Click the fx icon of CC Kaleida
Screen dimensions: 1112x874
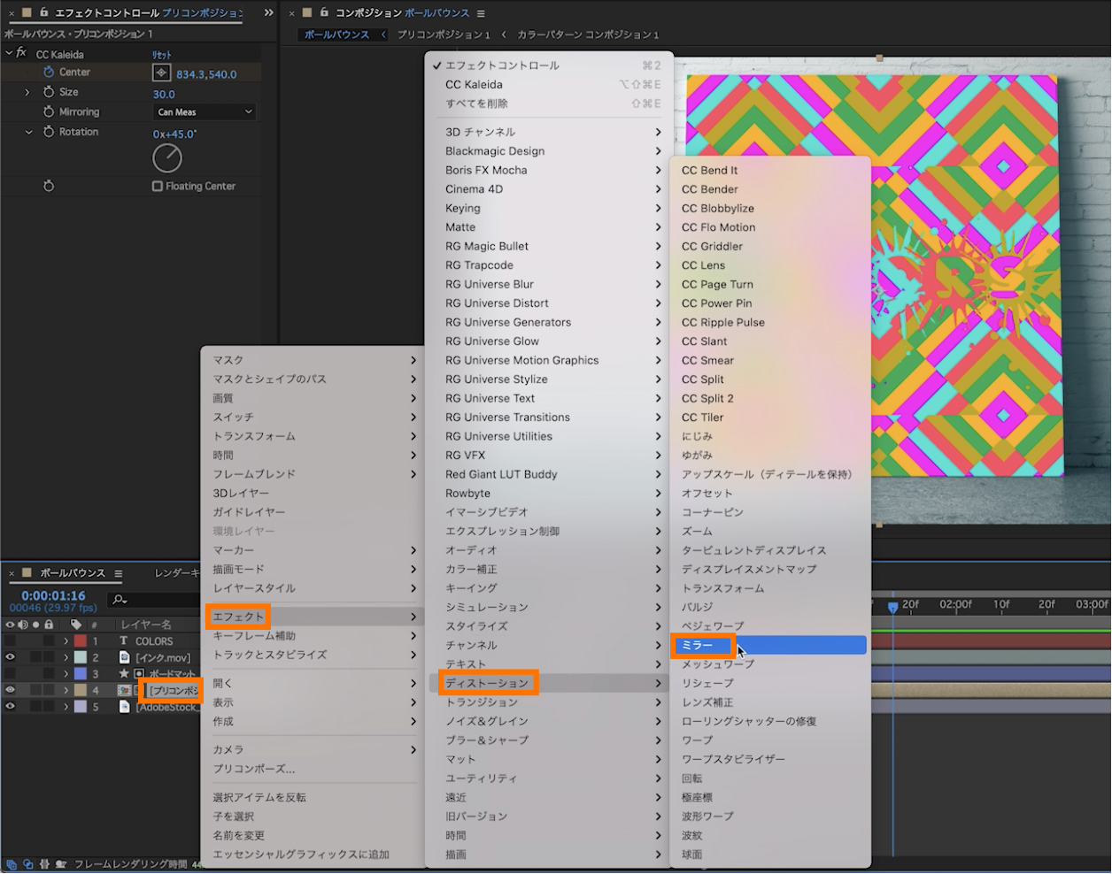(22, 53)
